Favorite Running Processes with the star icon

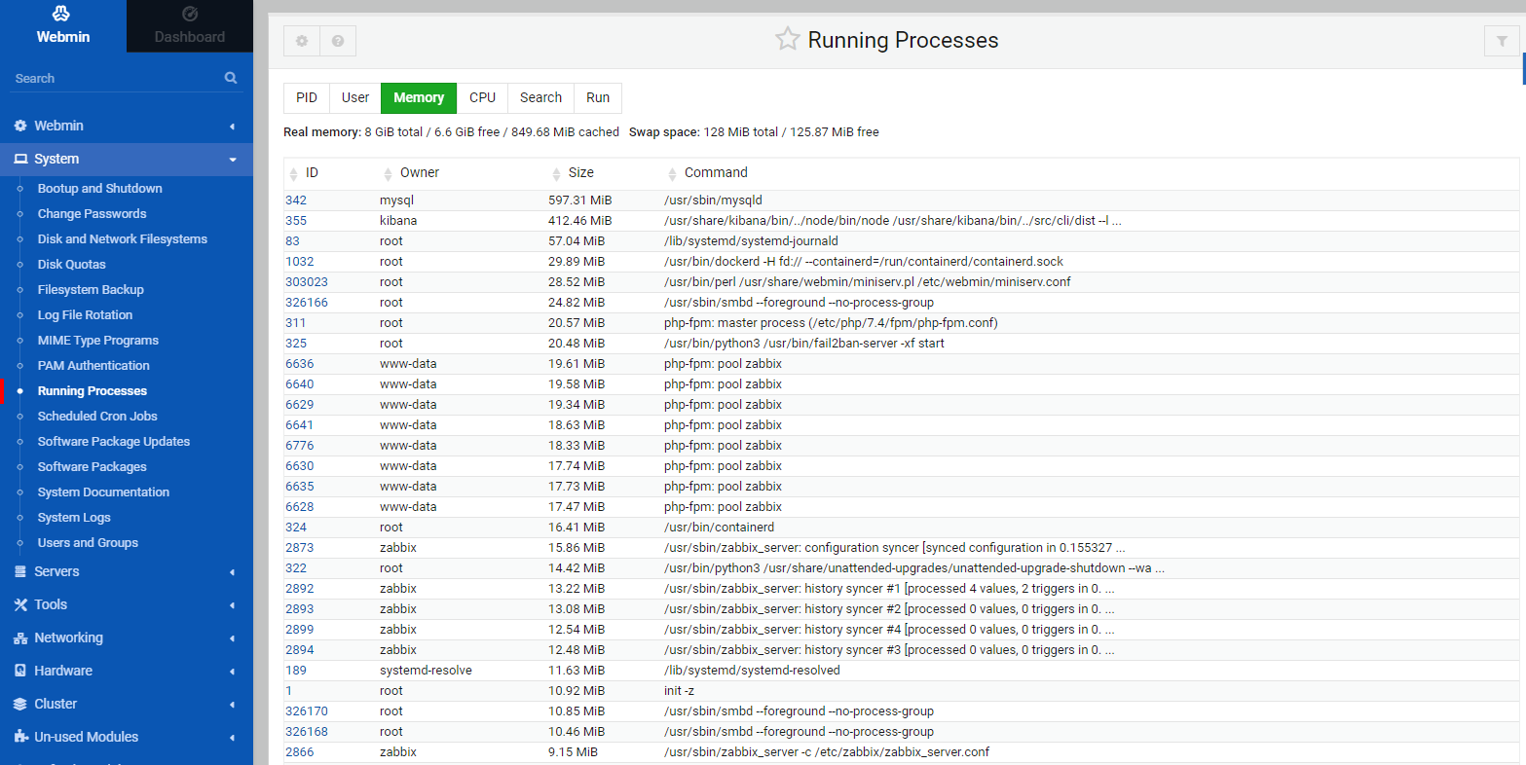tap(787, 39)
